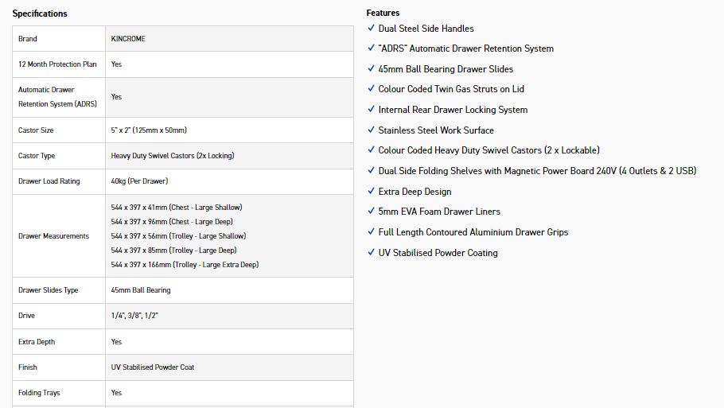Viewport: 724px width, 408px height.
Task: Click the checkmark beside UV Stabilised Powder Coating
Action: pyautogui.click(x=371, y=253)
